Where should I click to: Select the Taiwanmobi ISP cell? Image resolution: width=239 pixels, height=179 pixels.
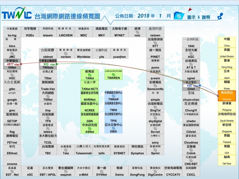(x=84, y=150)
